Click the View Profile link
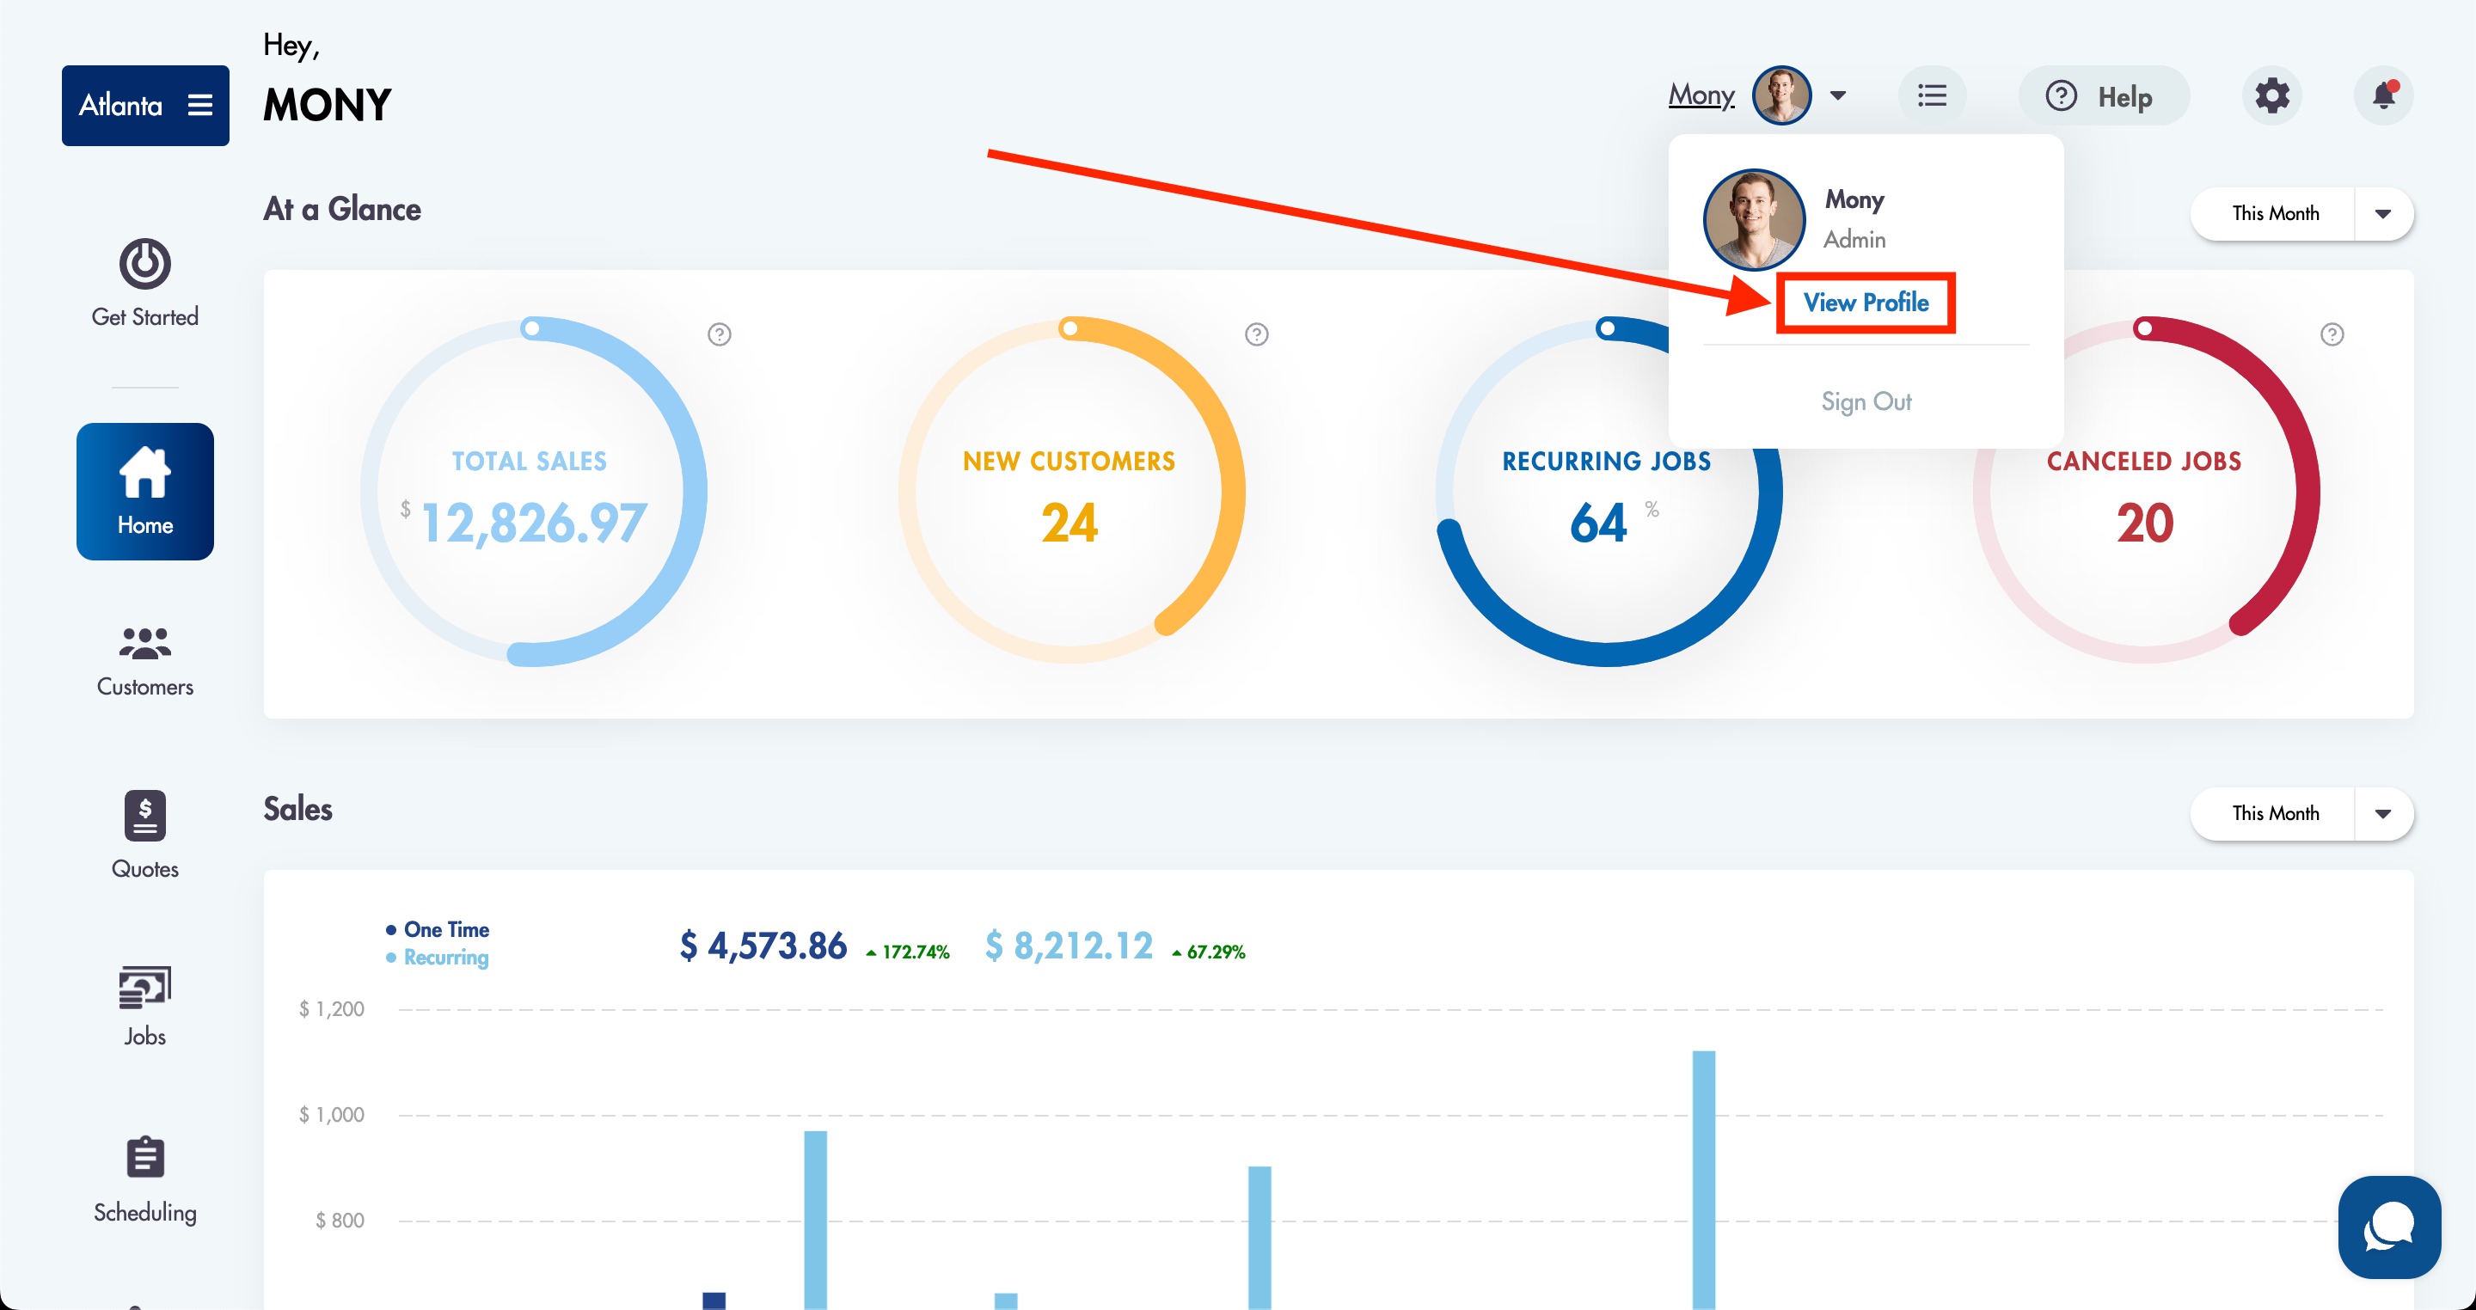Viewport: 2476px width, 1310px height. click(1865, 303)
